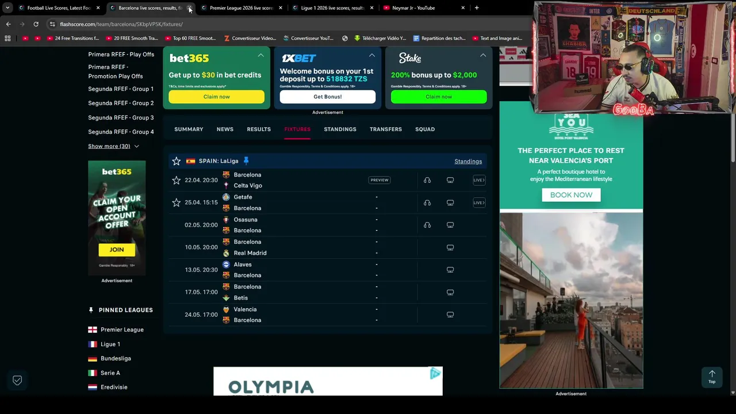The image size is (736, 414).
Task: Open LaLiga Standings link
Action: (x=468, y=162)
